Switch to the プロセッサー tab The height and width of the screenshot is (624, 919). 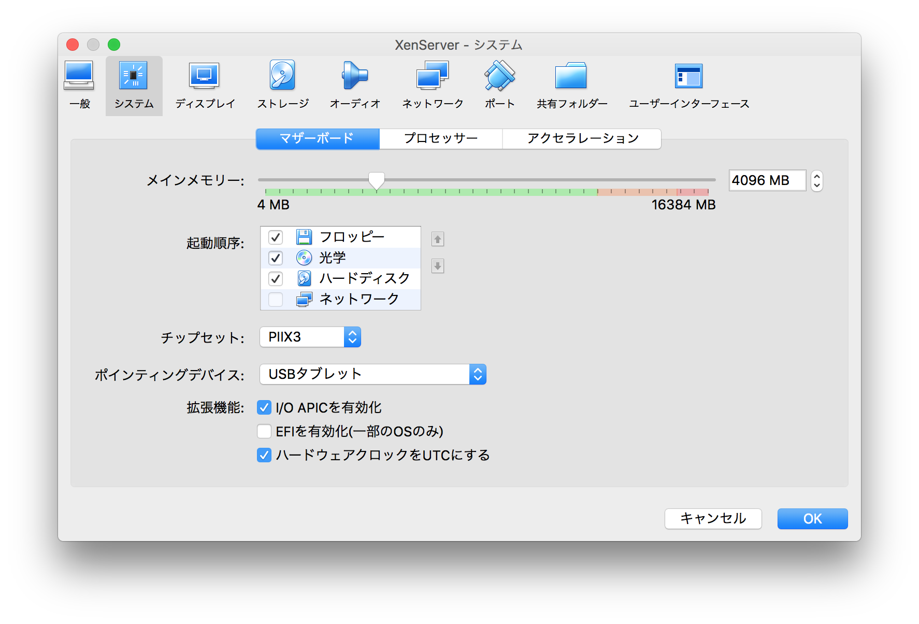click(x=441, y=139)
